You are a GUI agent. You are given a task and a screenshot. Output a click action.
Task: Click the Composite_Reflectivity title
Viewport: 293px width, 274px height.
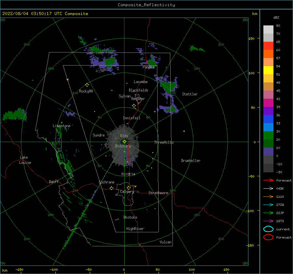[x=146, y=5]
